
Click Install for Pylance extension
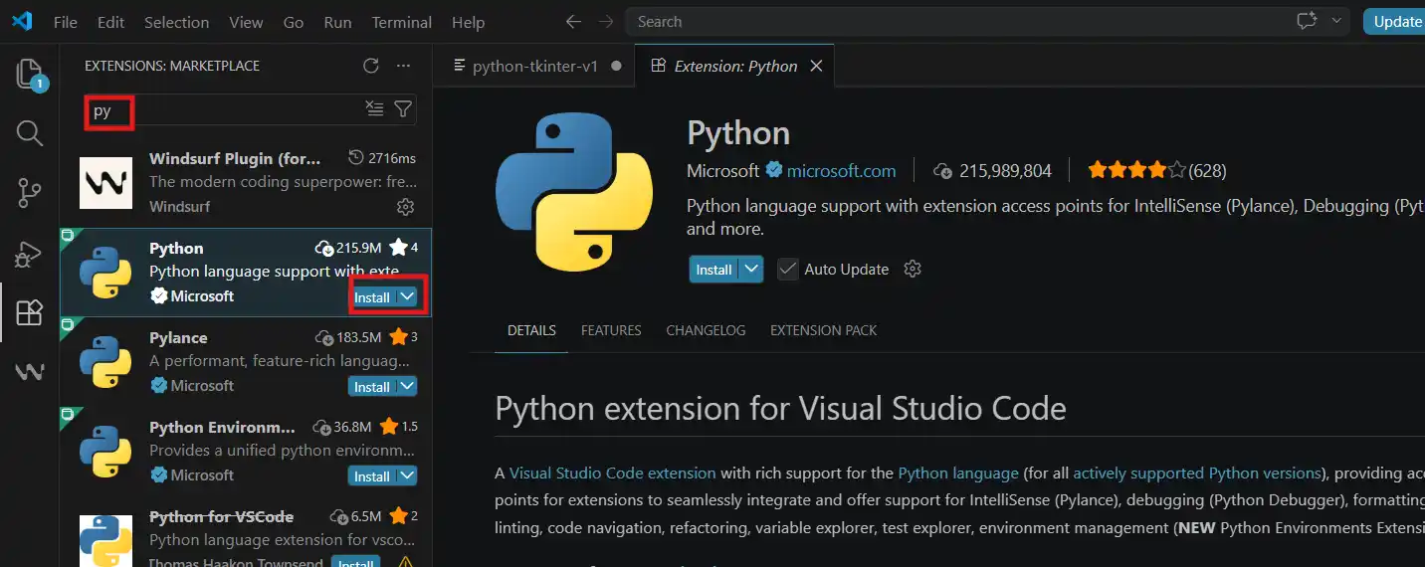pos(372,386)
